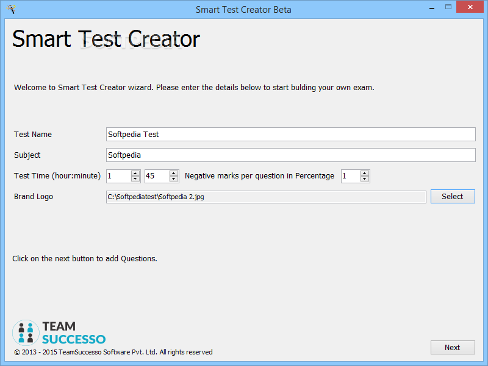Click the 'Test Time (hour:minute)' label
This screenshot has width=488, height=366.
(x=57, y=176)
